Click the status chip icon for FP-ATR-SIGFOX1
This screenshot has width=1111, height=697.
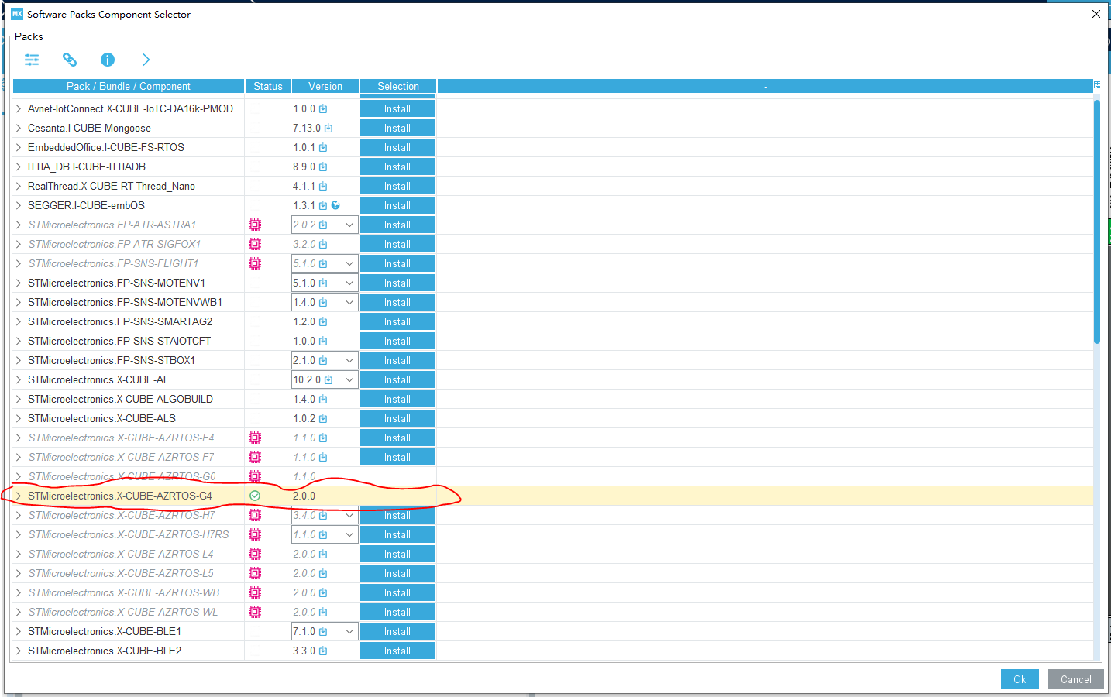point(255,244)
